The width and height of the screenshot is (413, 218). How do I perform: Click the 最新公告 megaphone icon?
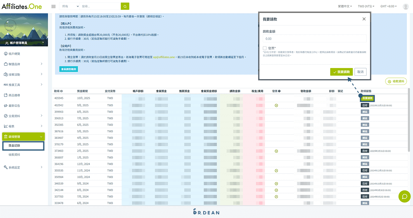5,105
